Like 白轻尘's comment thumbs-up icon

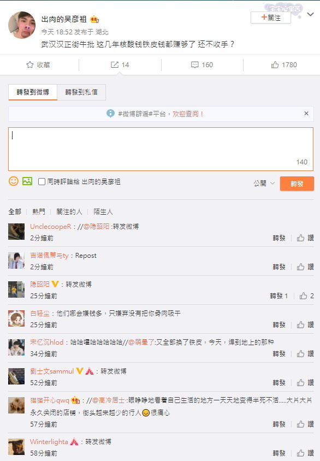(x=300, y=324)
